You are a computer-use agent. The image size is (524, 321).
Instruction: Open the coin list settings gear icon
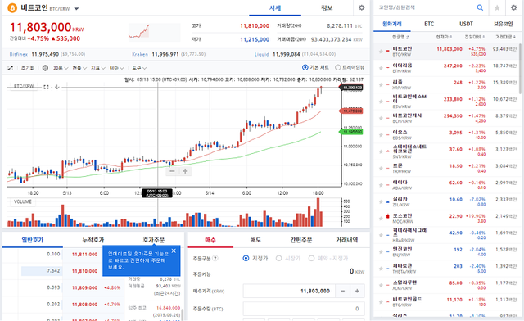coord(513,7)
